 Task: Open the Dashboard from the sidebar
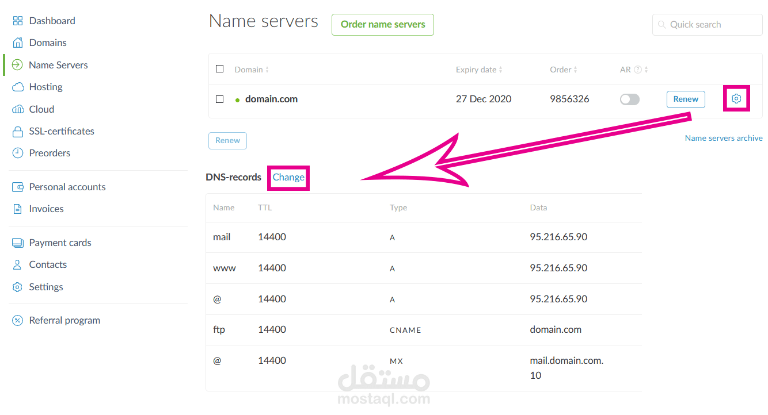pos(52,20)
